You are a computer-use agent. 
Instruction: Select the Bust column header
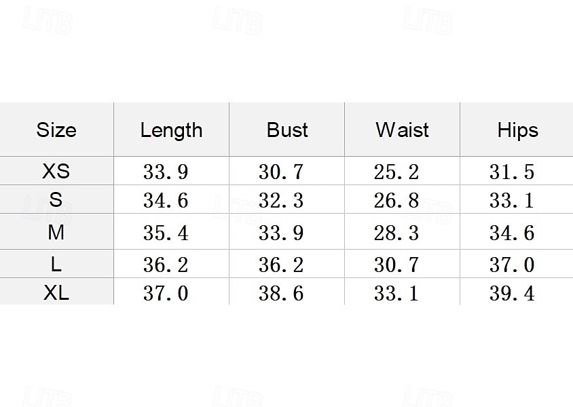tap(287, 130)
